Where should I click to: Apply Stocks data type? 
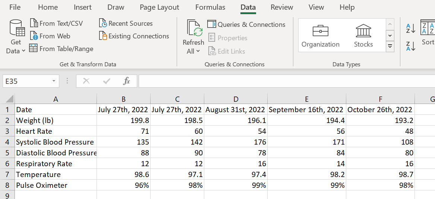coord(363,35)
